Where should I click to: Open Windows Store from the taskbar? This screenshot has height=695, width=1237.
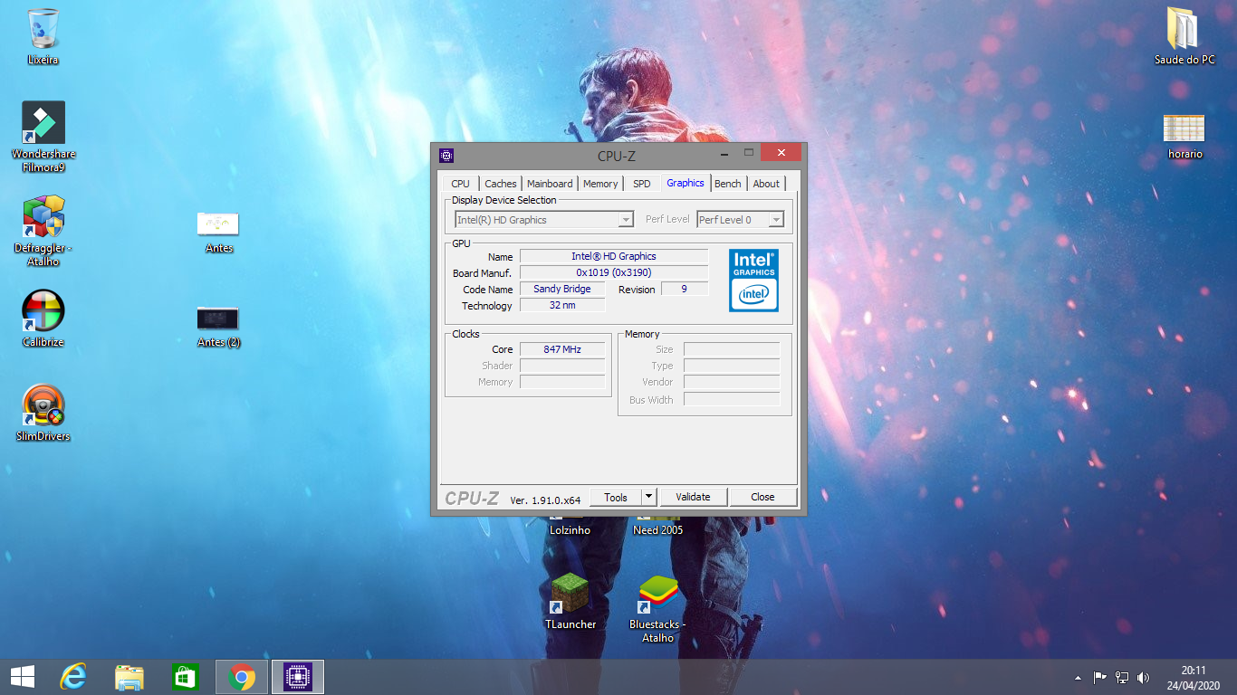pyautogui.click(x=185, y=677)
